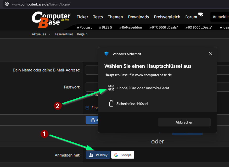Screen dimensions: 229x167
Task: Open the Tests menu
Action: pos(98,17)
